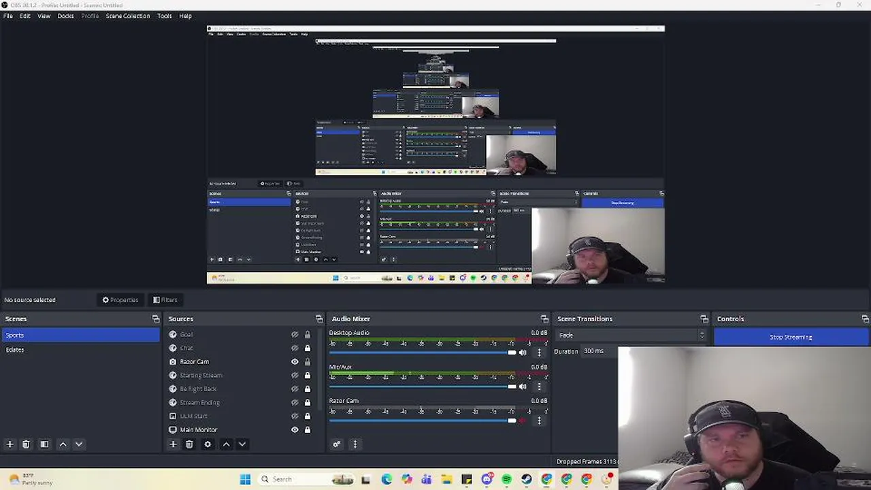
Task: Click the transition Duration field
Action: pos(599,351)
